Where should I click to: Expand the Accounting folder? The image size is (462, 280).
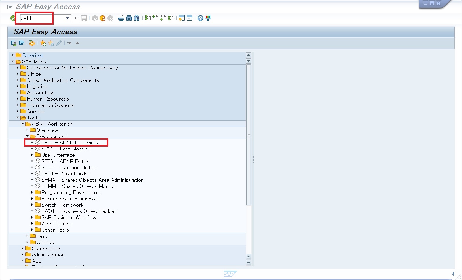[18, 93]
